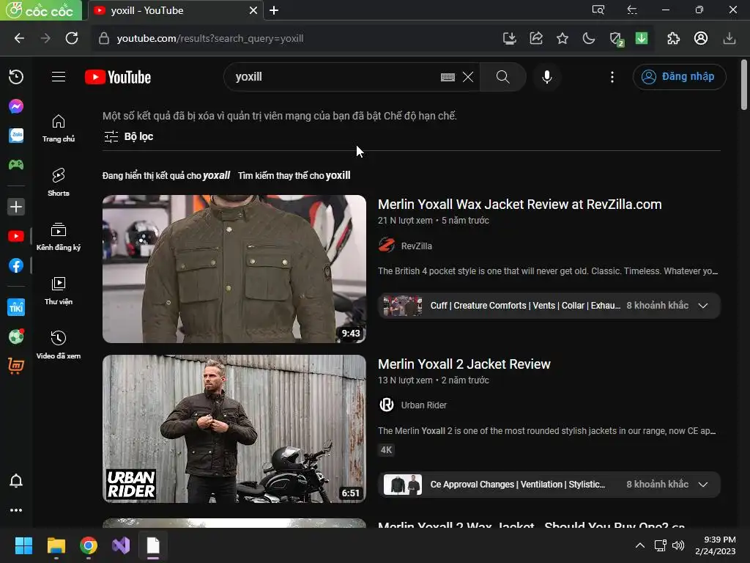Sign in with Đăng nhập button
Image resolution: width=750 pixels, height=563 pixels.
[x=679, y=76]
